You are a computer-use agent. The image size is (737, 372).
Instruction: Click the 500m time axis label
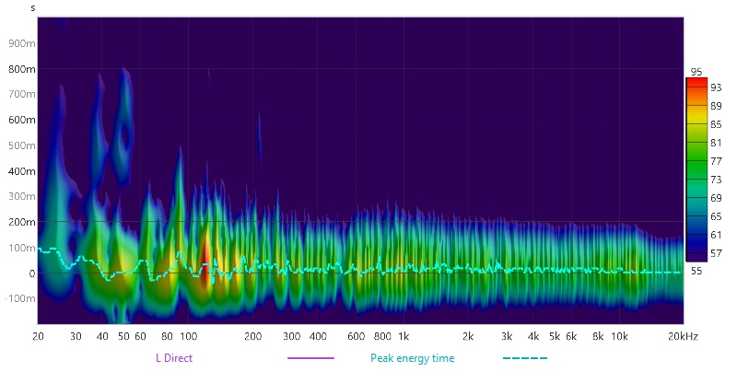click(21, 145)
